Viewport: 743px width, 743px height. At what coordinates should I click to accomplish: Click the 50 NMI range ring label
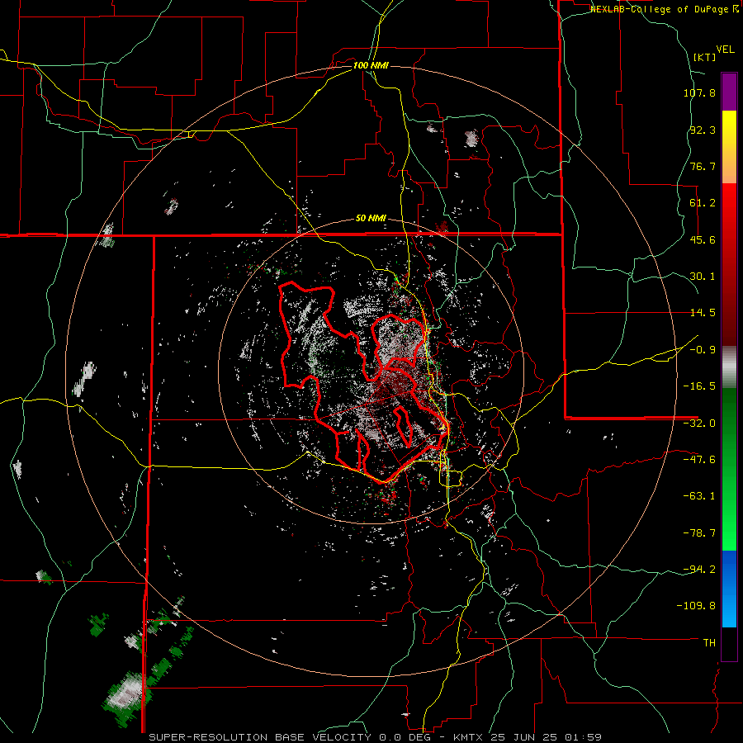click(x=371, y=219)
